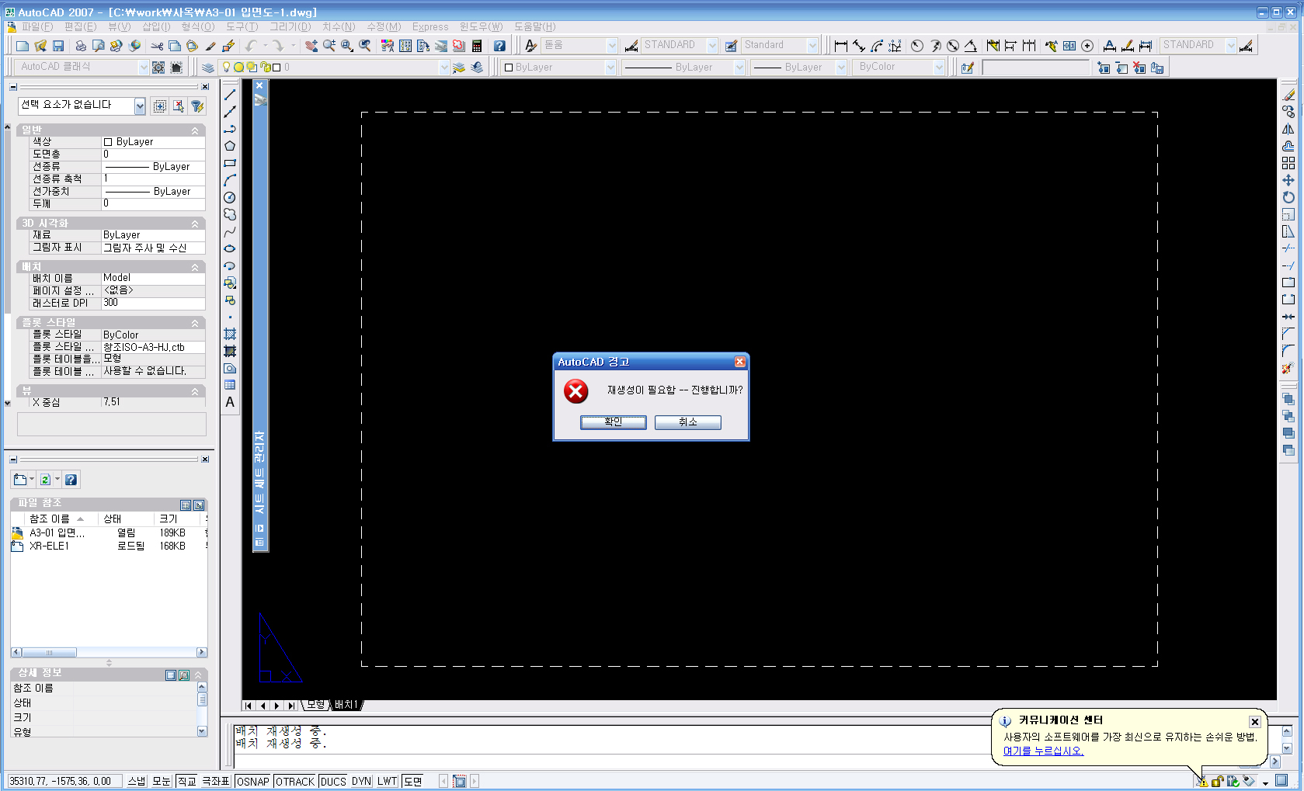
Task: Open the ByColor plot style dropdown
Action: point(938,68)
